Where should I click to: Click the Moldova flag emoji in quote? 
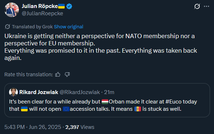[138, 109]
